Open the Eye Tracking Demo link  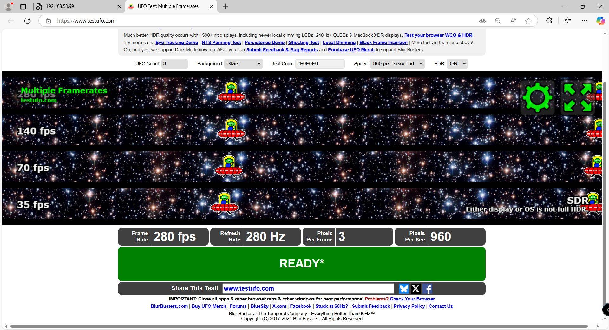[x=177, y=43]
